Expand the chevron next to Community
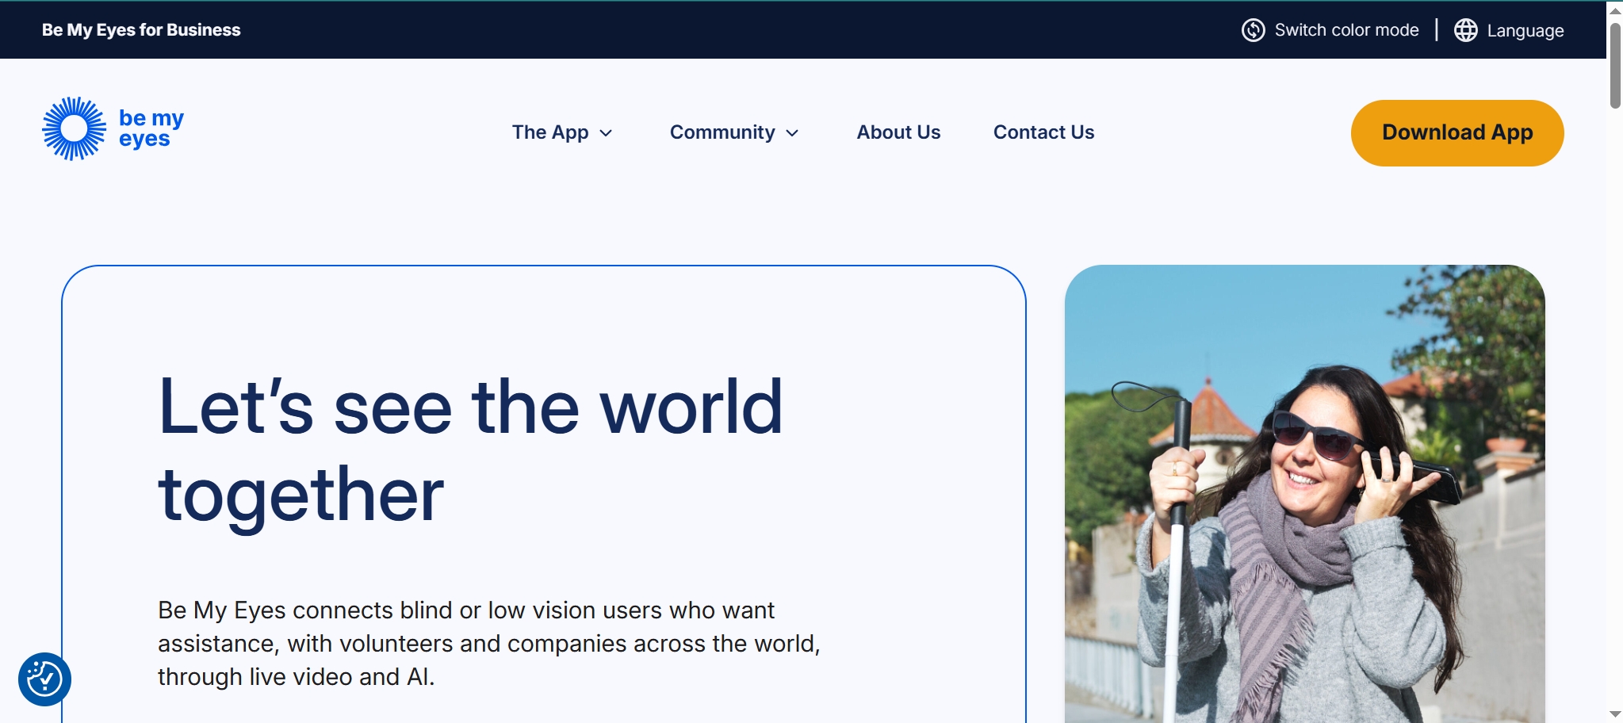This screenshot has width=1623, height=723. [792, 133]
